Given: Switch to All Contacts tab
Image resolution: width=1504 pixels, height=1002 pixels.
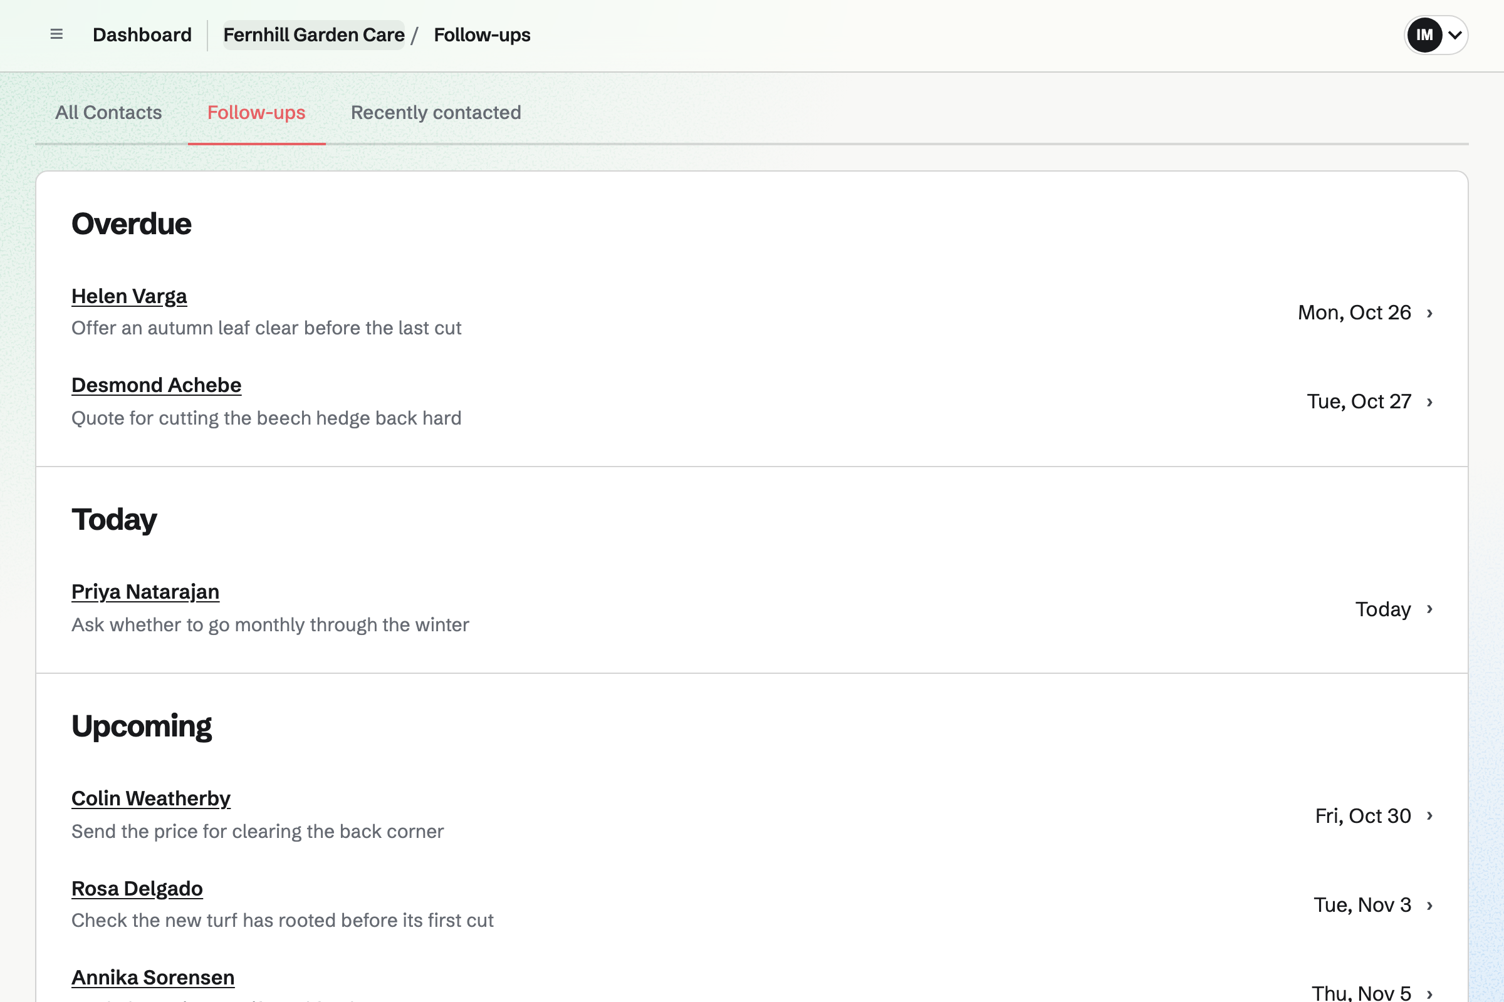Looking at the screenshot, I should [108, 113].
